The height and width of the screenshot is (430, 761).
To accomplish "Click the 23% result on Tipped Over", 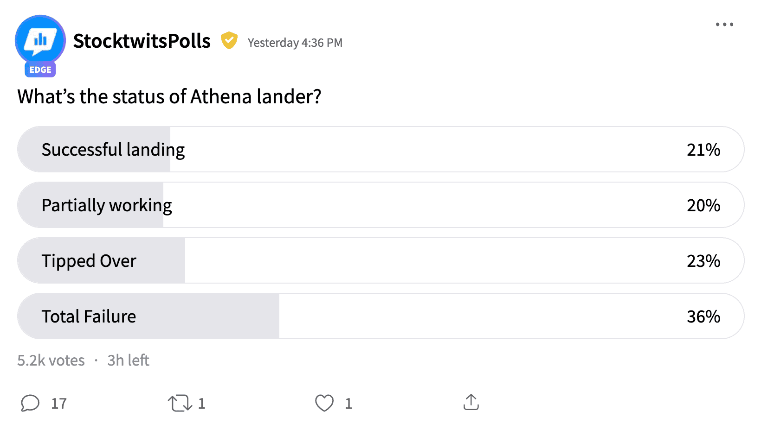I will (703, 261).
